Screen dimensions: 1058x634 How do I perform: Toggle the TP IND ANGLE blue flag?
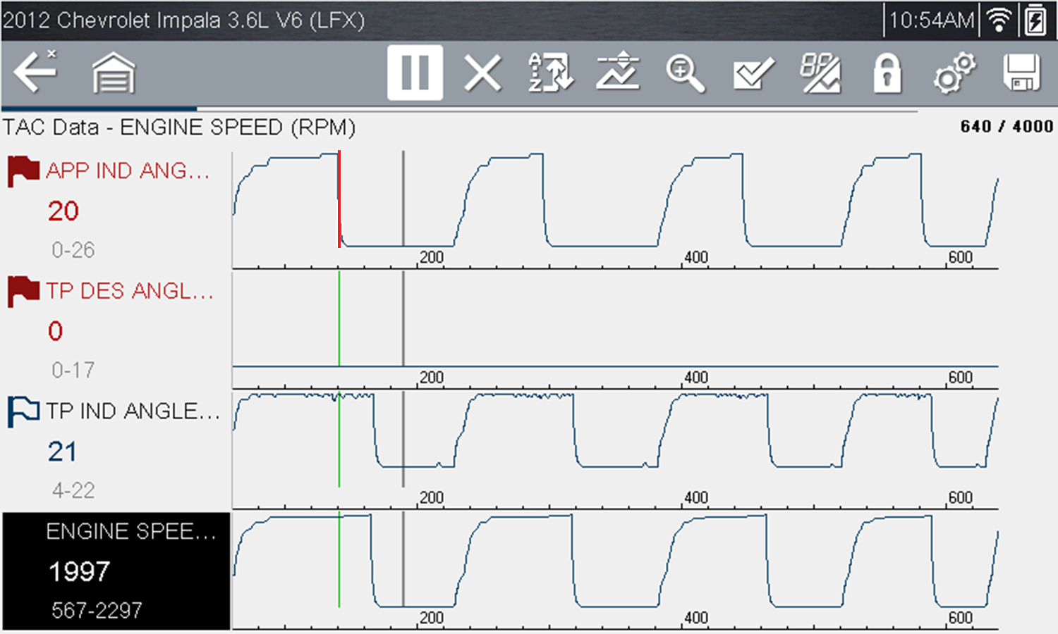23,411
